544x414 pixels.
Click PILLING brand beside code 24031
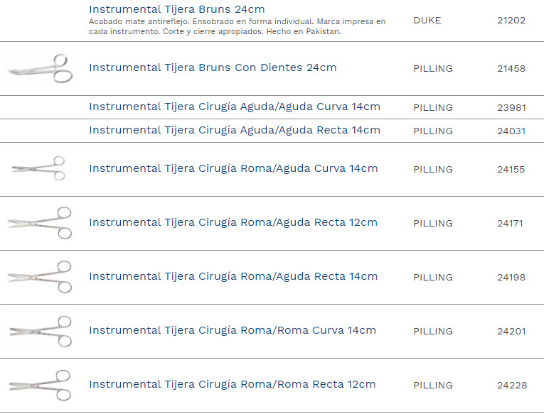[432, 131]
